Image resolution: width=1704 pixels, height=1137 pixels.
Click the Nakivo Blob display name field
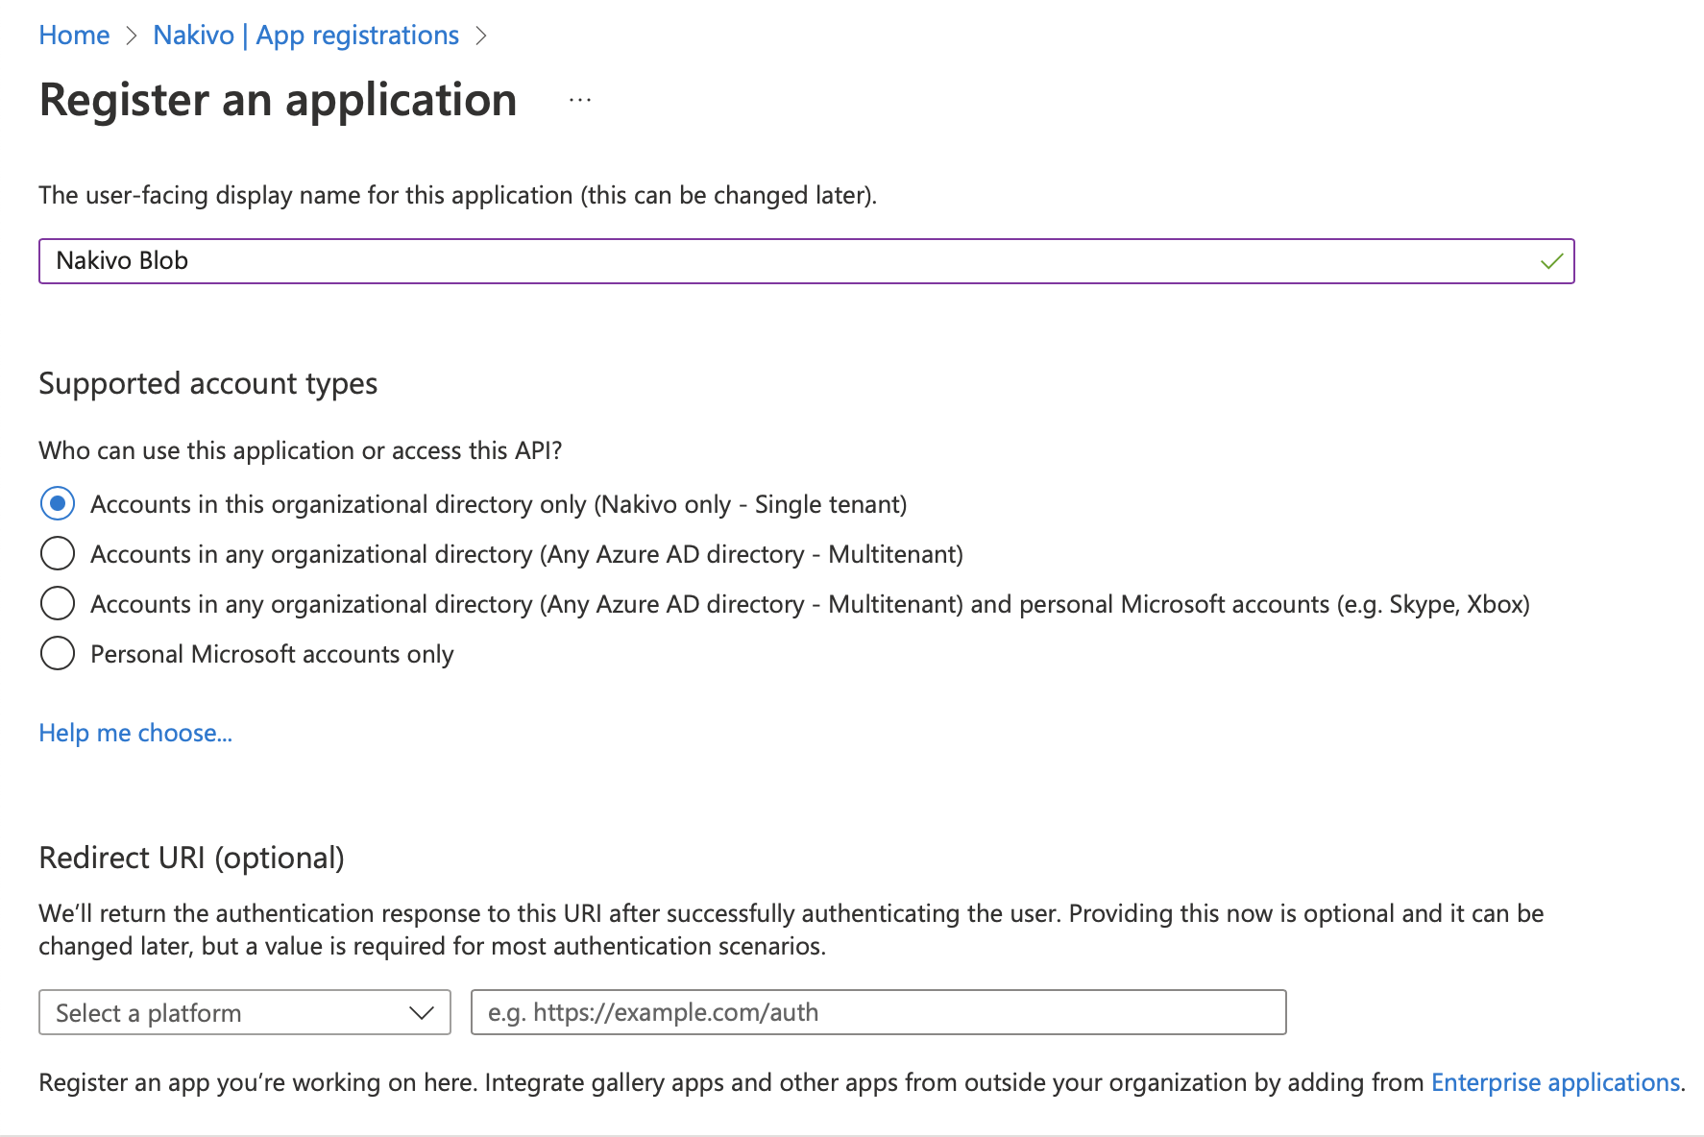click(788, 261)
